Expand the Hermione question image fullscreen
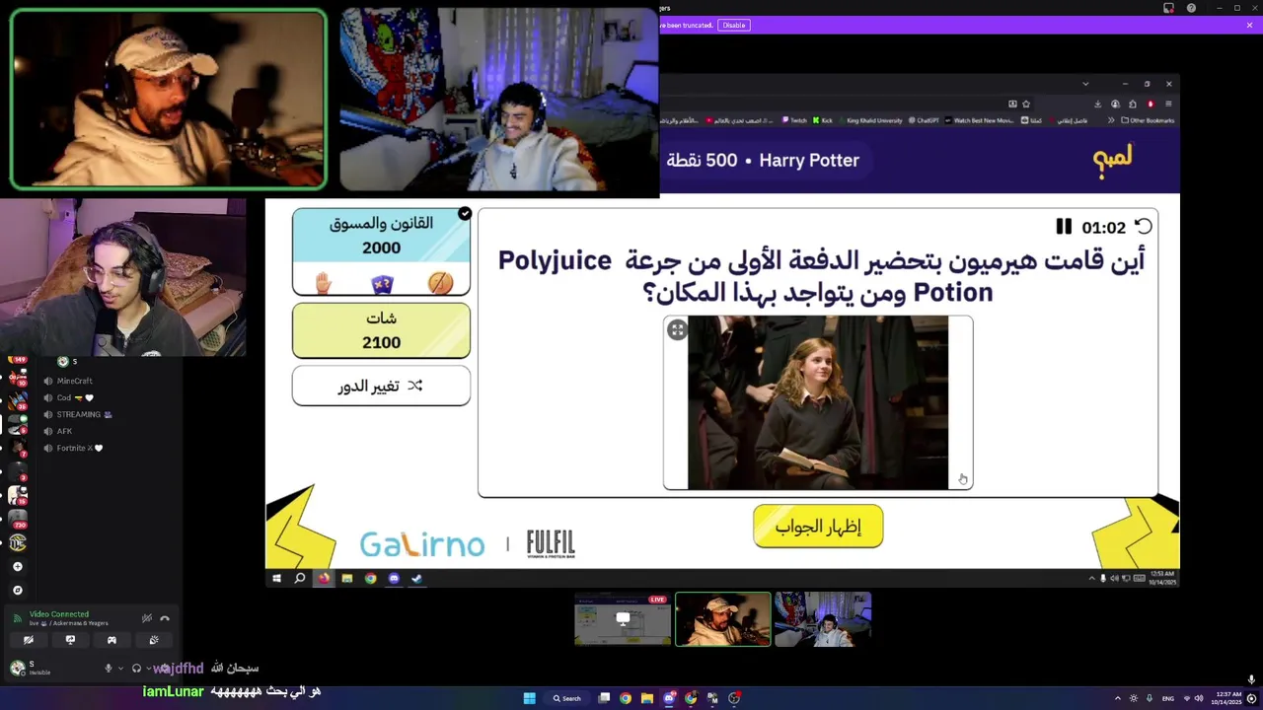This screenshot has width=1263, height=710. click(x=677, y=331)
